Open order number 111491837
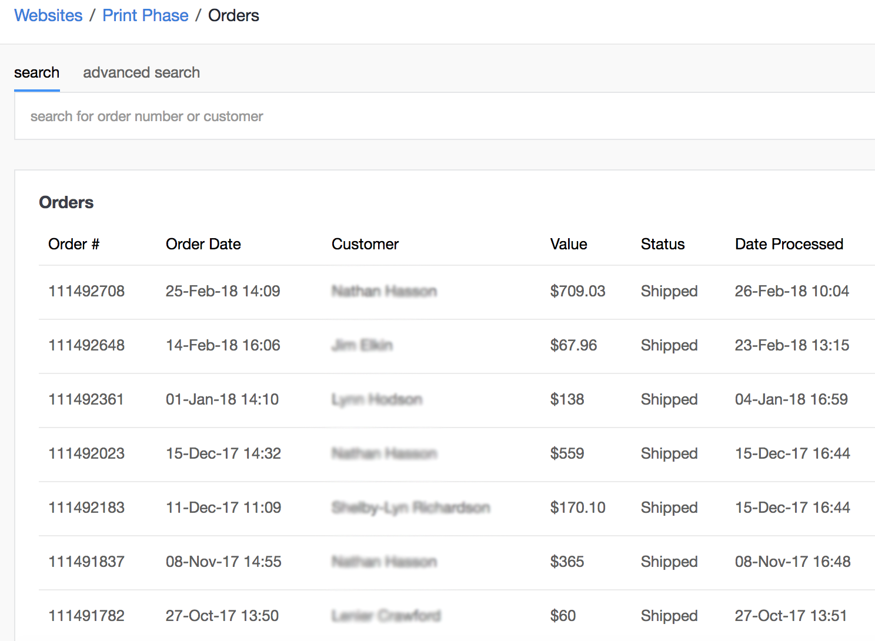This screenshot has height=641, width=875. pyautogui.click(x=86, y=562)
